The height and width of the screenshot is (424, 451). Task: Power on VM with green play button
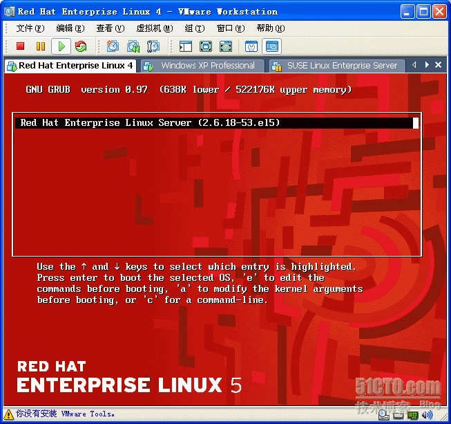point(61,46)
